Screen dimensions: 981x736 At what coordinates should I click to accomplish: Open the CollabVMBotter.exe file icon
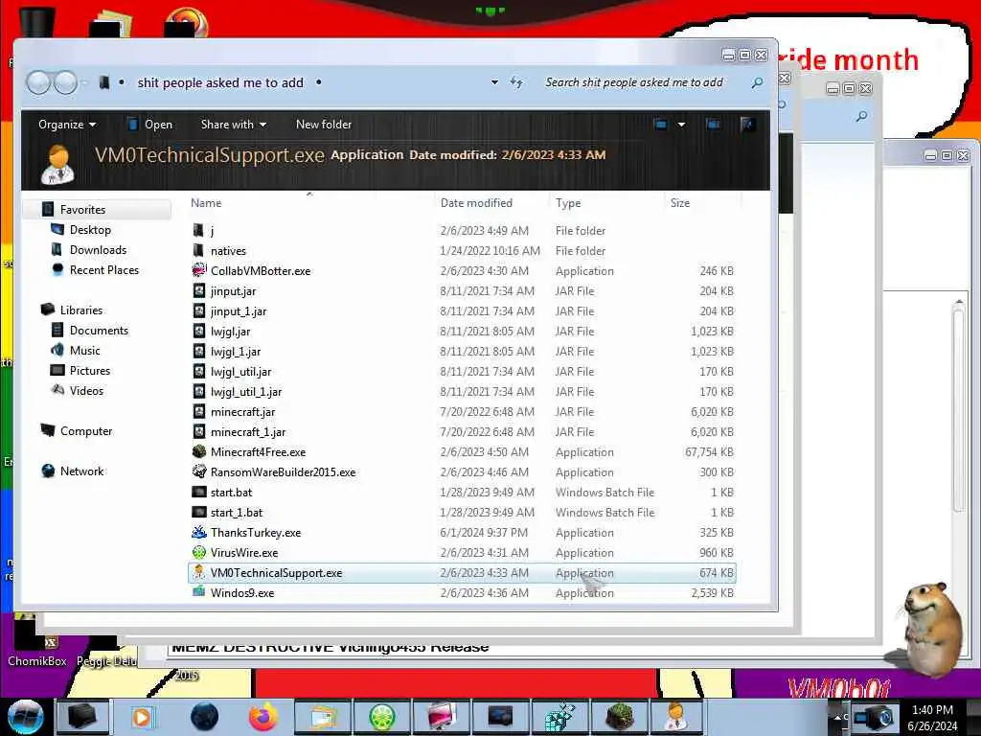click(x=199, y=270)
